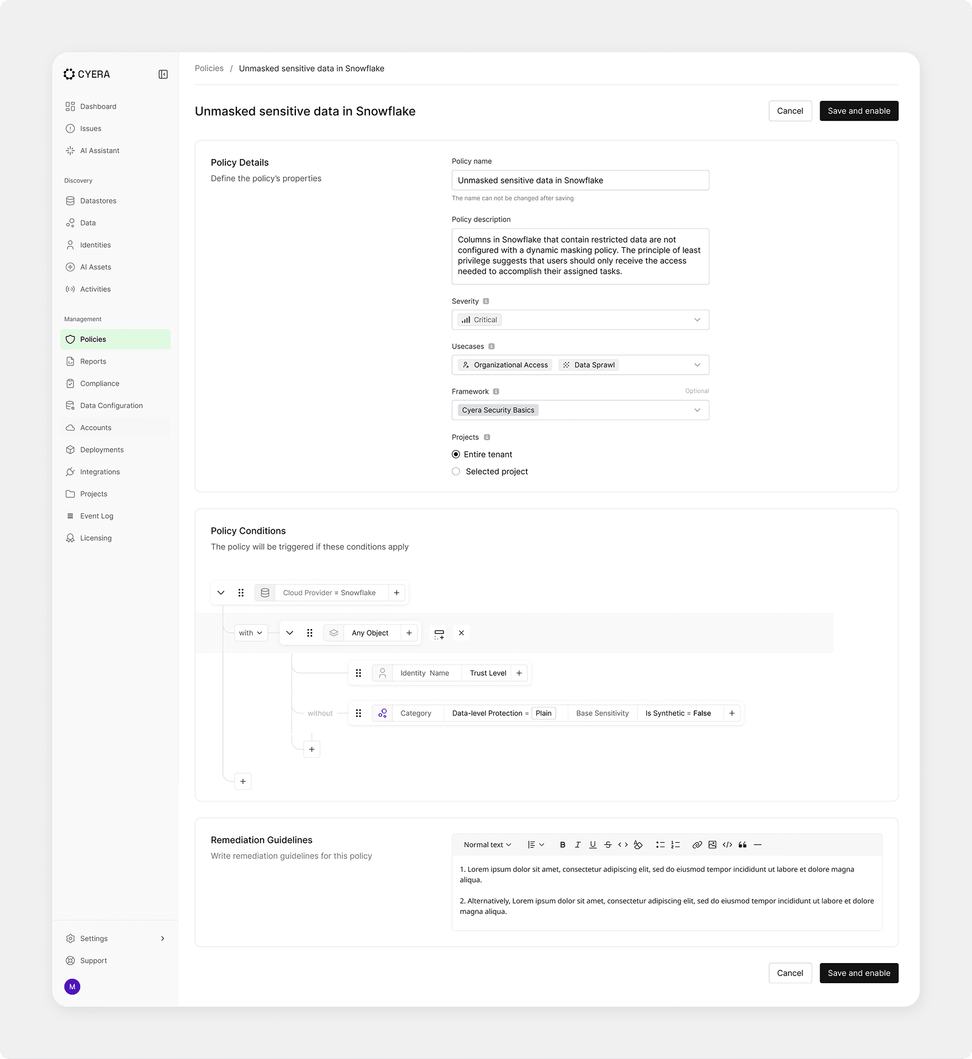
Task: Click Save and enable
Action: [x=858, y=111]
